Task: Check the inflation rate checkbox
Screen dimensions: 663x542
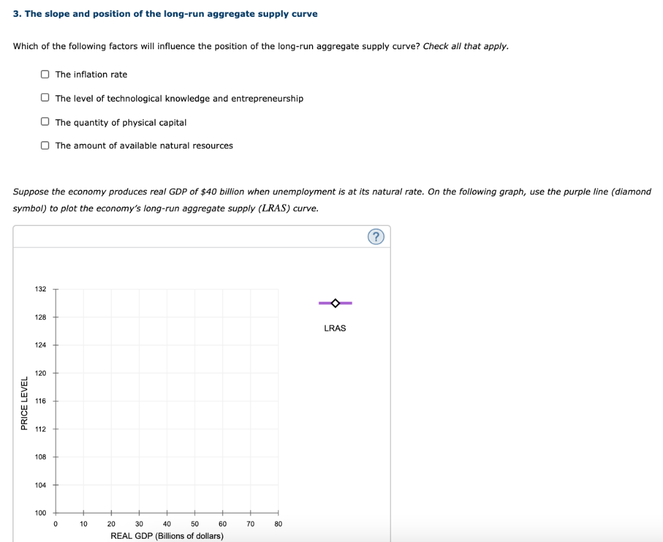Action: tap(45, 74)
